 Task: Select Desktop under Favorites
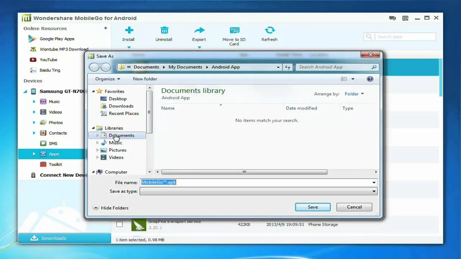tap(117, 99)
